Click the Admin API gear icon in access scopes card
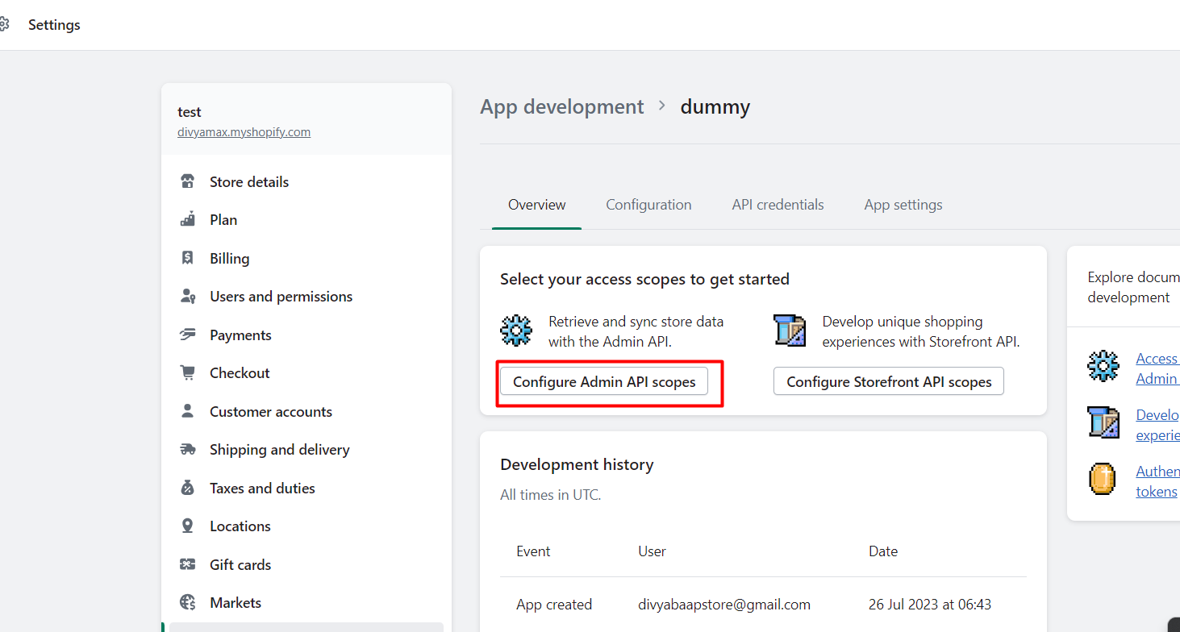This screenshot has height=632, width=1180. tap(516, 331)
